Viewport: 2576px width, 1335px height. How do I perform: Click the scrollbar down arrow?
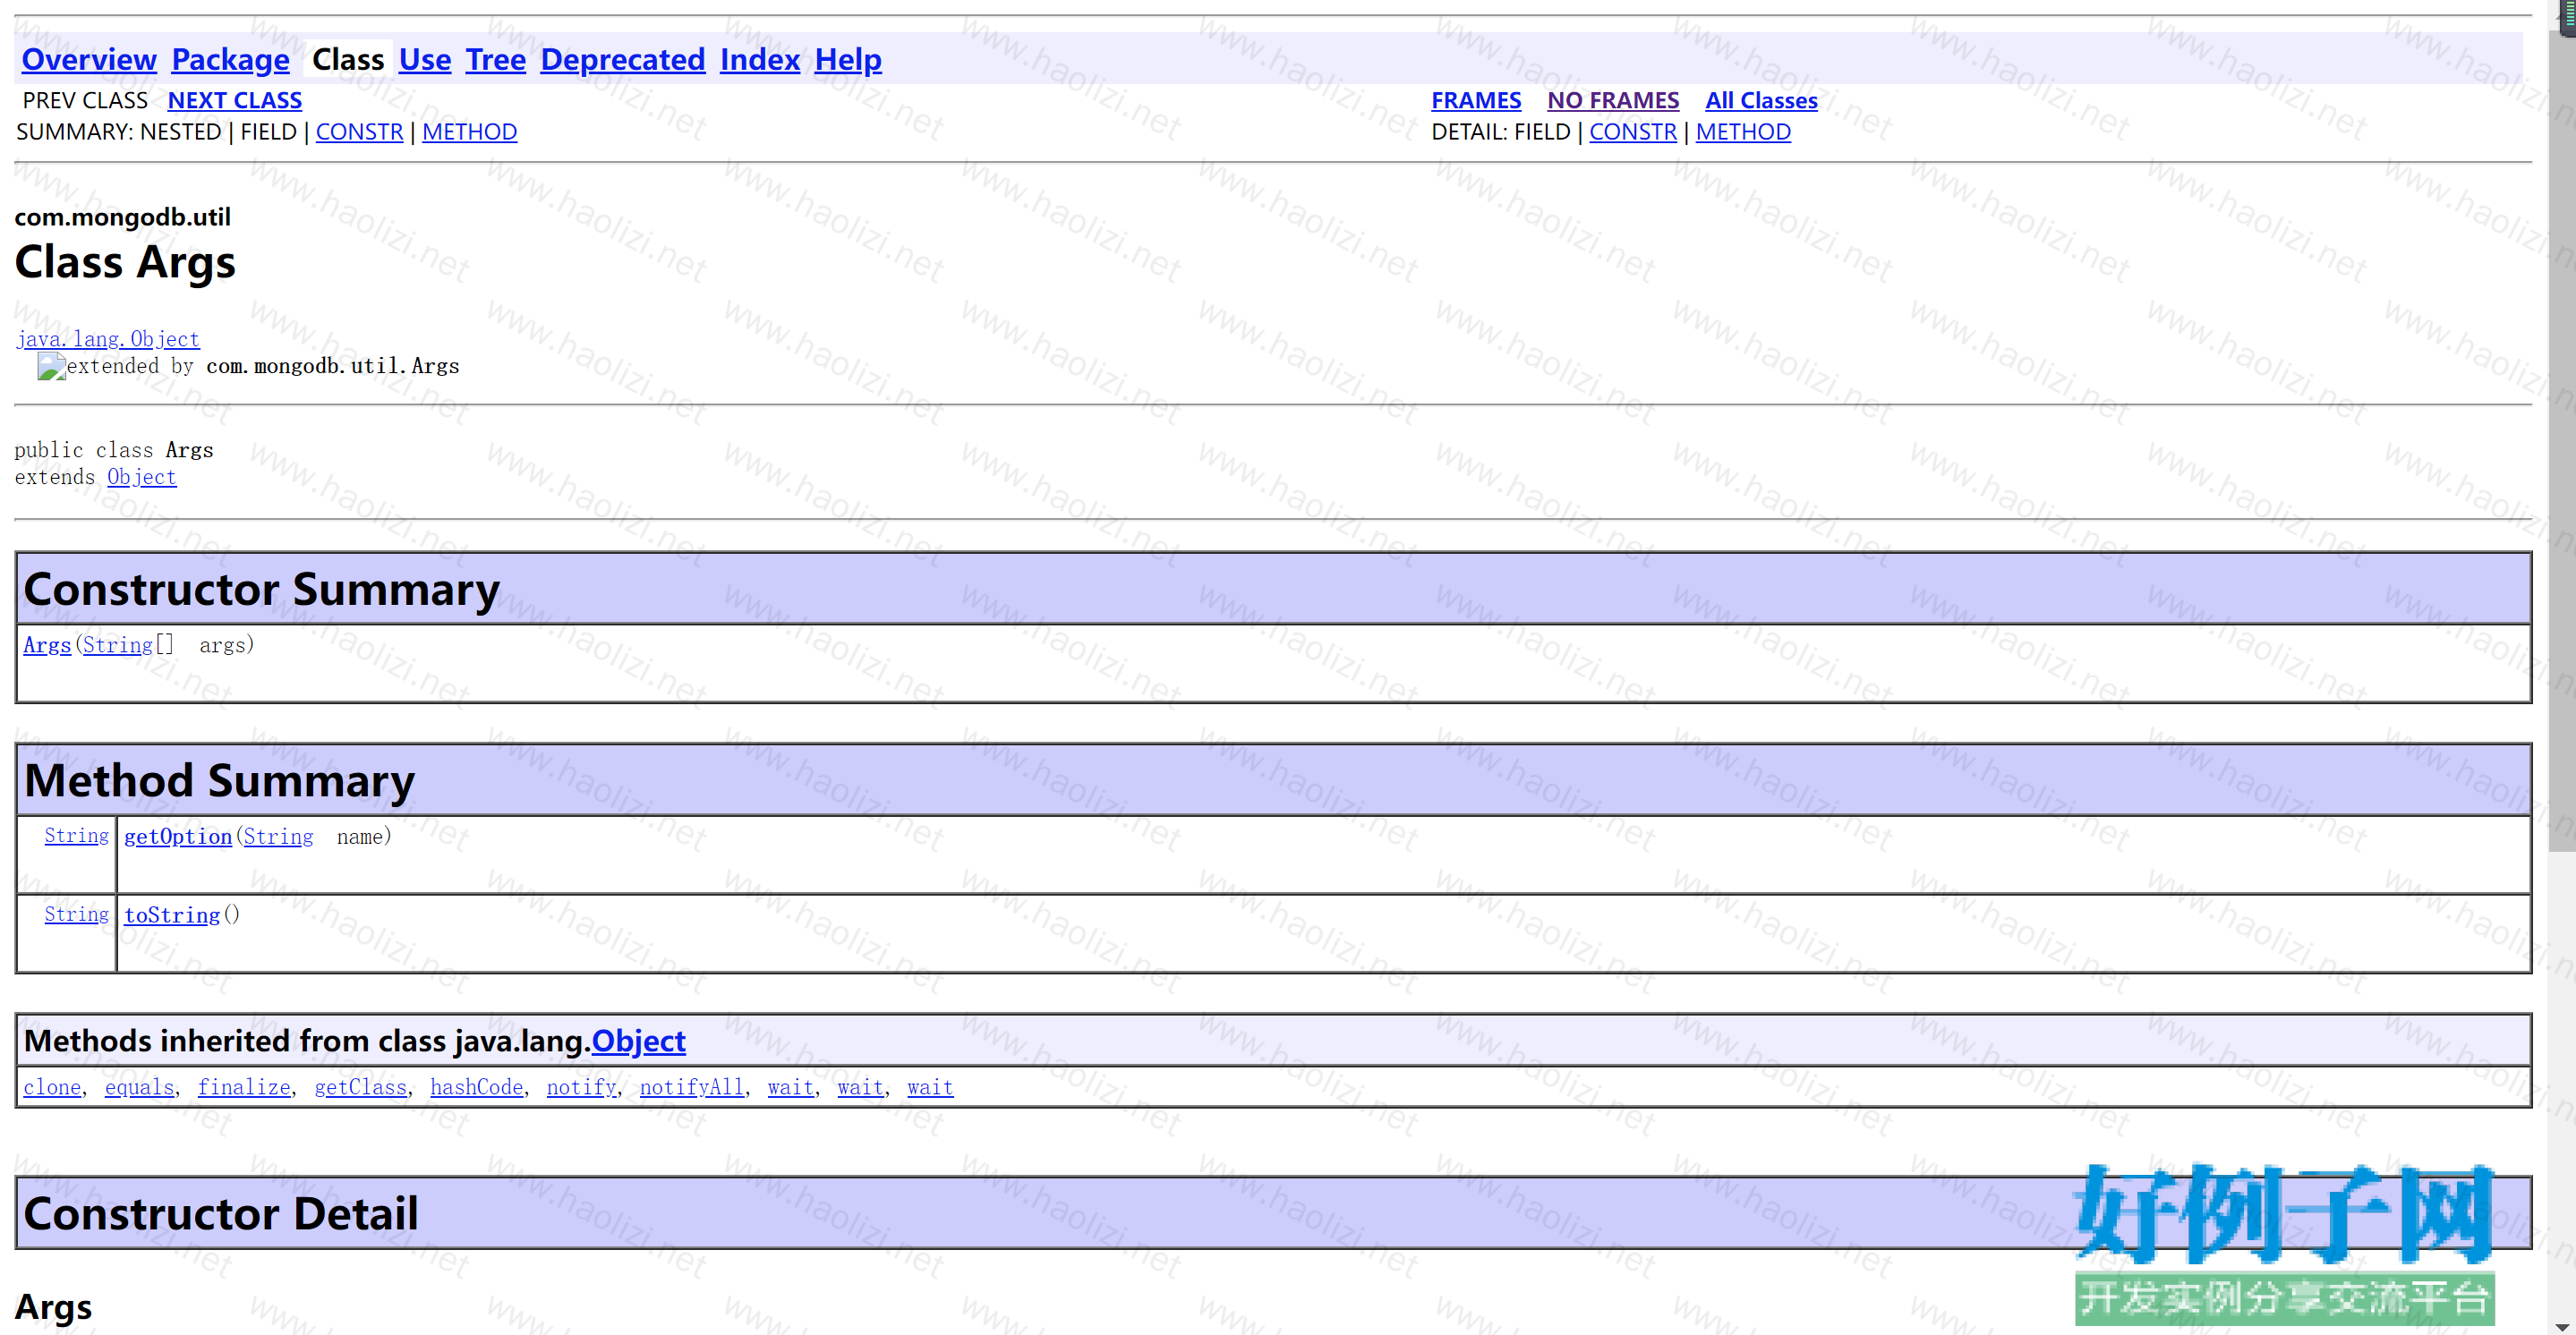pyautogui.click(x=2561, y=1326)
